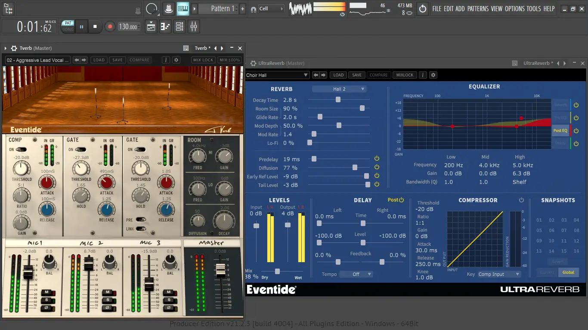The image size is (588, 330).
Task: Toggle the COMP ON switch in Tverb
Action: [21, 149]
